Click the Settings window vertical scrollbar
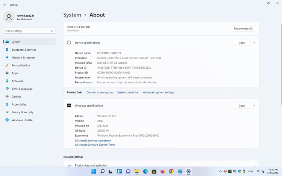 coord(281,64)
